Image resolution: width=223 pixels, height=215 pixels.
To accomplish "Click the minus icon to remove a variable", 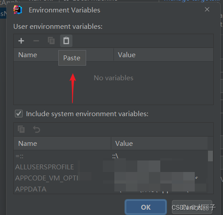I will [x=36, y=41].
